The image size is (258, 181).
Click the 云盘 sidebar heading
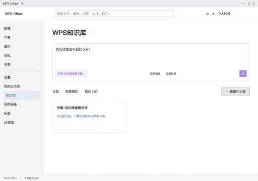point(7,77)
